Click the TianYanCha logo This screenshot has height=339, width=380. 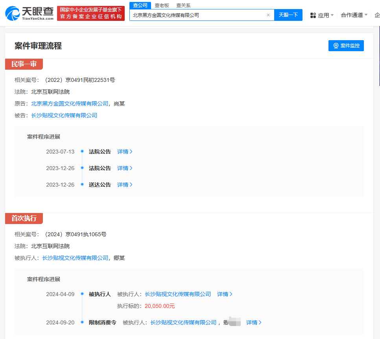point(30,13)
